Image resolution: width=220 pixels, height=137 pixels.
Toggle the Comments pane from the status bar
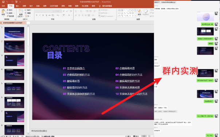(x=136, y=136)
